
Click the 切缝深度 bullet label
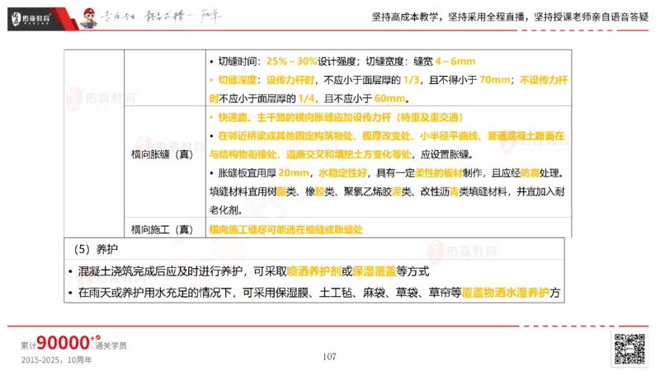click(238, 80)
